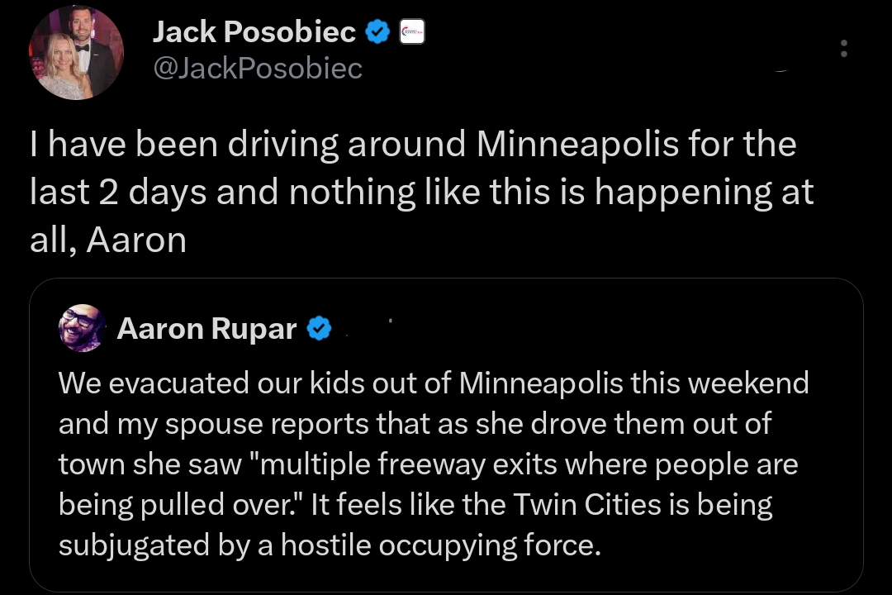This screenshot has height=595, width=892.
Task: Open the @JackPosobiec handle link
Action: (258, 68)
